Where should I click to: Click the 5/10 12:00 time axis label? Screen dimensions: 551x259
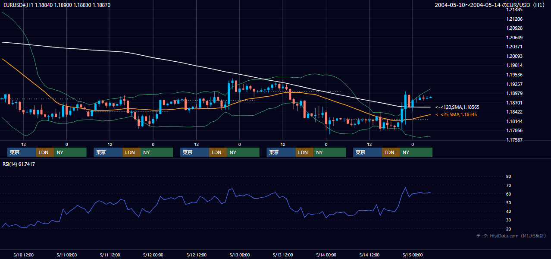23,255
